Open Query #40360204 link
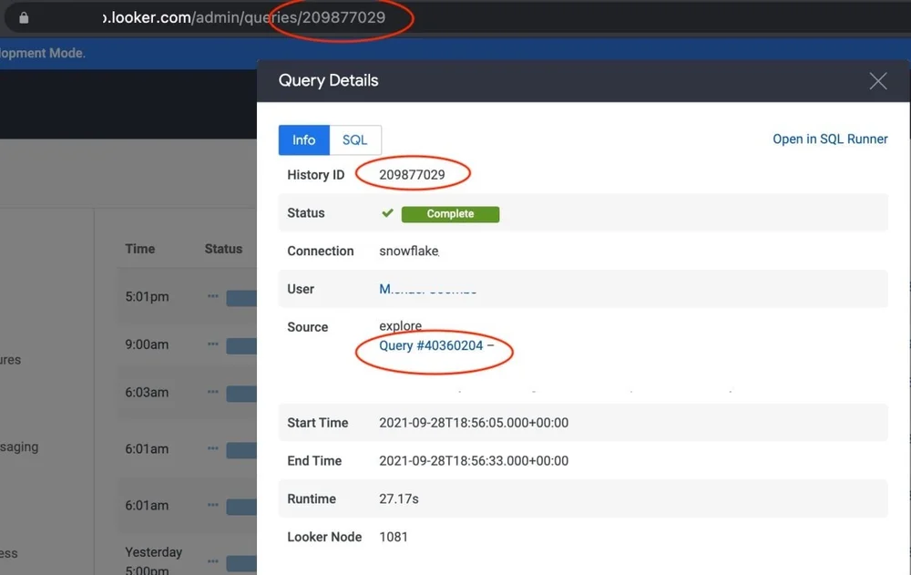Image resolution: width=911 pixels, height=575 pixels. coord(431,345)
